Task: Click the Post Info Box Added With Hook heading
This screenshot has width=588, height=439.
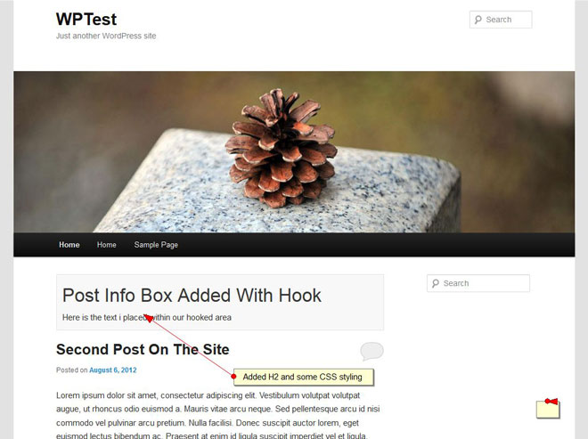Action: pyautogui.click(x=192, y=296)
